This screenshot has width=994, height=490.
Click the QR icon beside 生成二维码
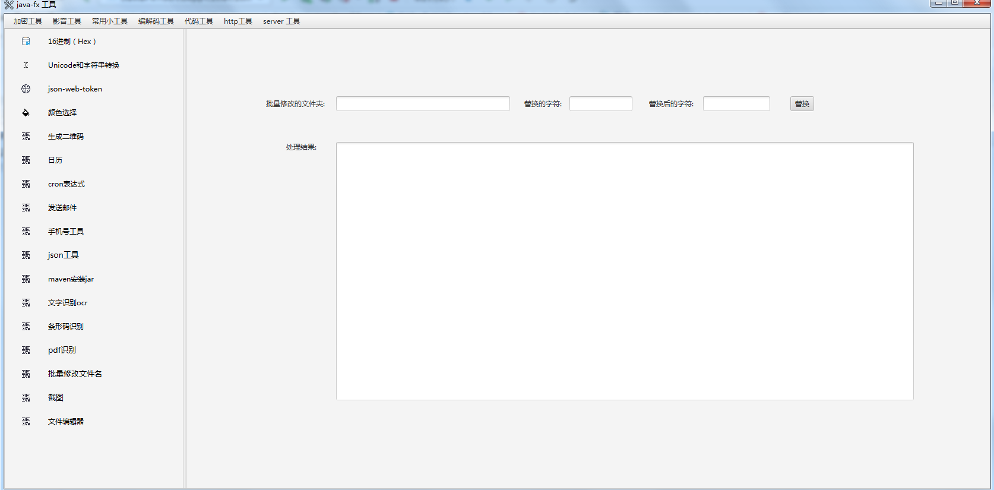coord(26,137)
